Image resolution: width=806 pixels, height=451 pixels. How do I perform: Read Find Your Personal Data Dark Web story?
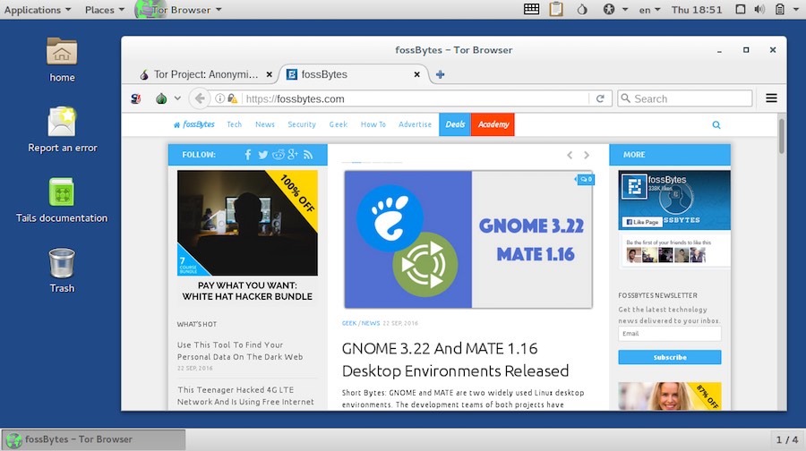(x=240, y=351)
